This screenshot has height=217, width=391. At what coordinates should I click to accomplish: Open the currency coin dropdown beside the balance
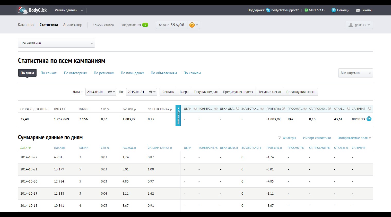[x=194, y=25]
